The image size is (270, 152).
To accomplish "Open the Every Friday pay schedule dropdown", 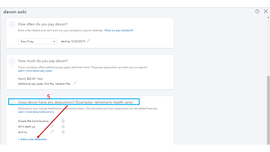I will 38,41.
